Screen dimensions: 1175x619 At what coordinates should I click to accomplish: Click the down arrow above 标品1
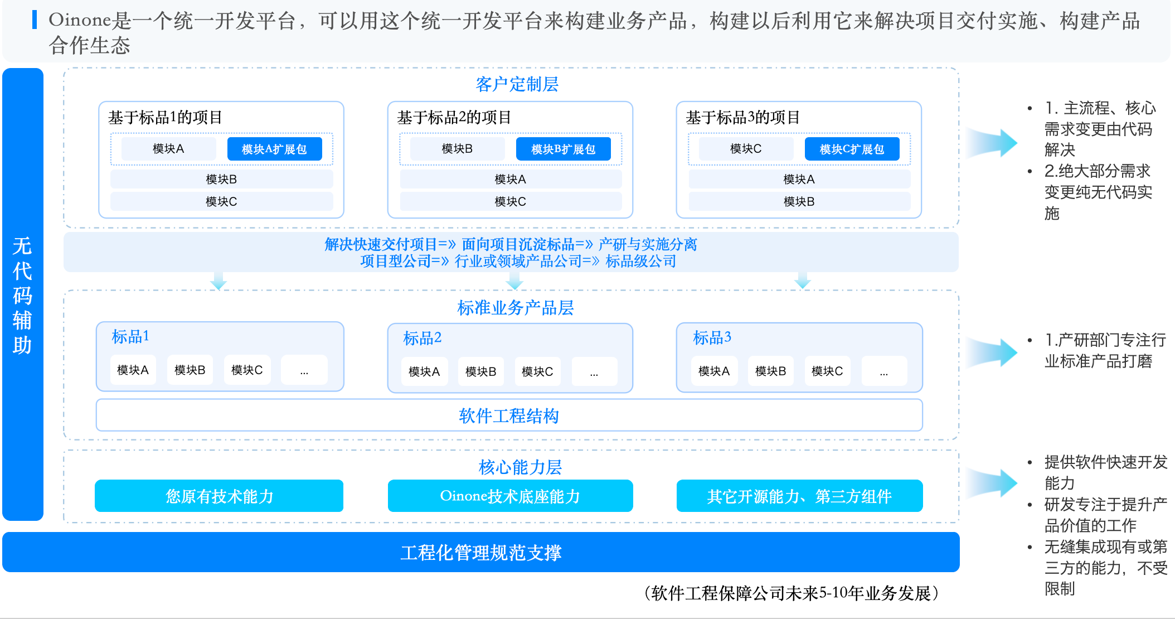pos(219,281)
